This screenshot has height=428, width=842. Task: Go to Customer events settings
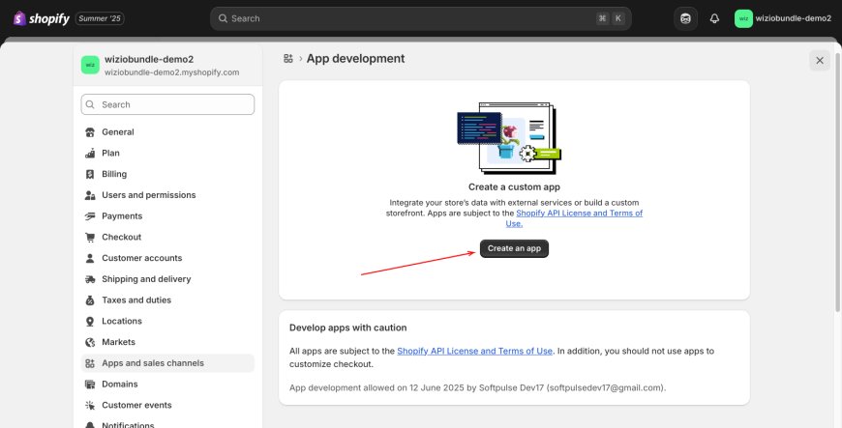(x=167, y=405)
